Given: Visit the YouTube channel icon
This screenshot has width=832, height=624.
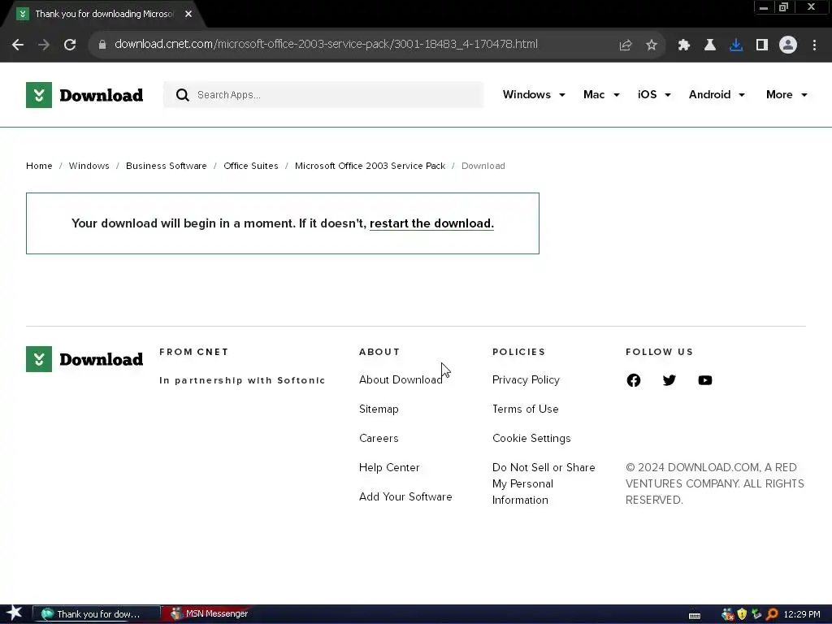Looking at the screenshot, I should click(x=705, y=380).
